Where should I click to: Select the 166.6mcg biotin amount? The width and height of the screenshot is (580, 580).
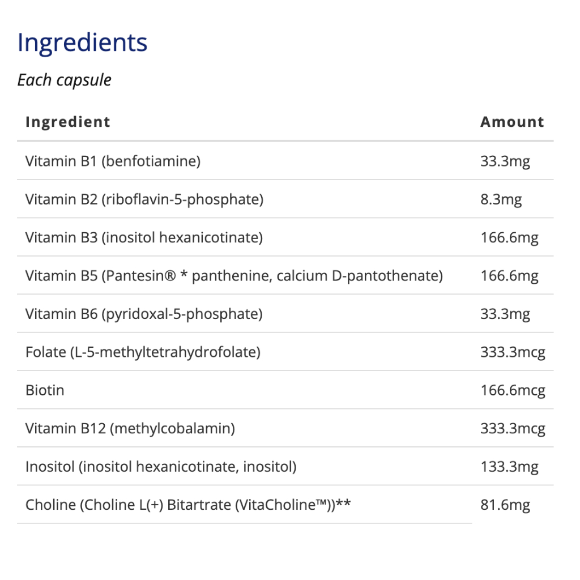tap(513, 391)
